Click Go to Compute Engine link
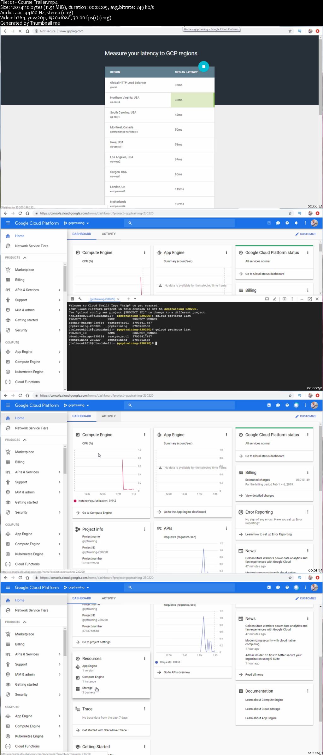This screenshot has height=755, width=323. pyautogui.click(x=97, y=513)
